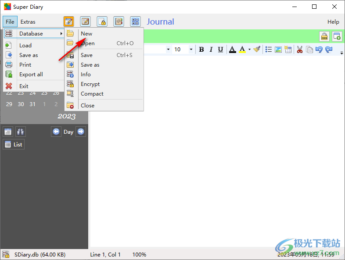Viewport: 345px width, 260px height.
Task: Click the calendar today icon
Action: pyautogui.click(x=8, y=132)
